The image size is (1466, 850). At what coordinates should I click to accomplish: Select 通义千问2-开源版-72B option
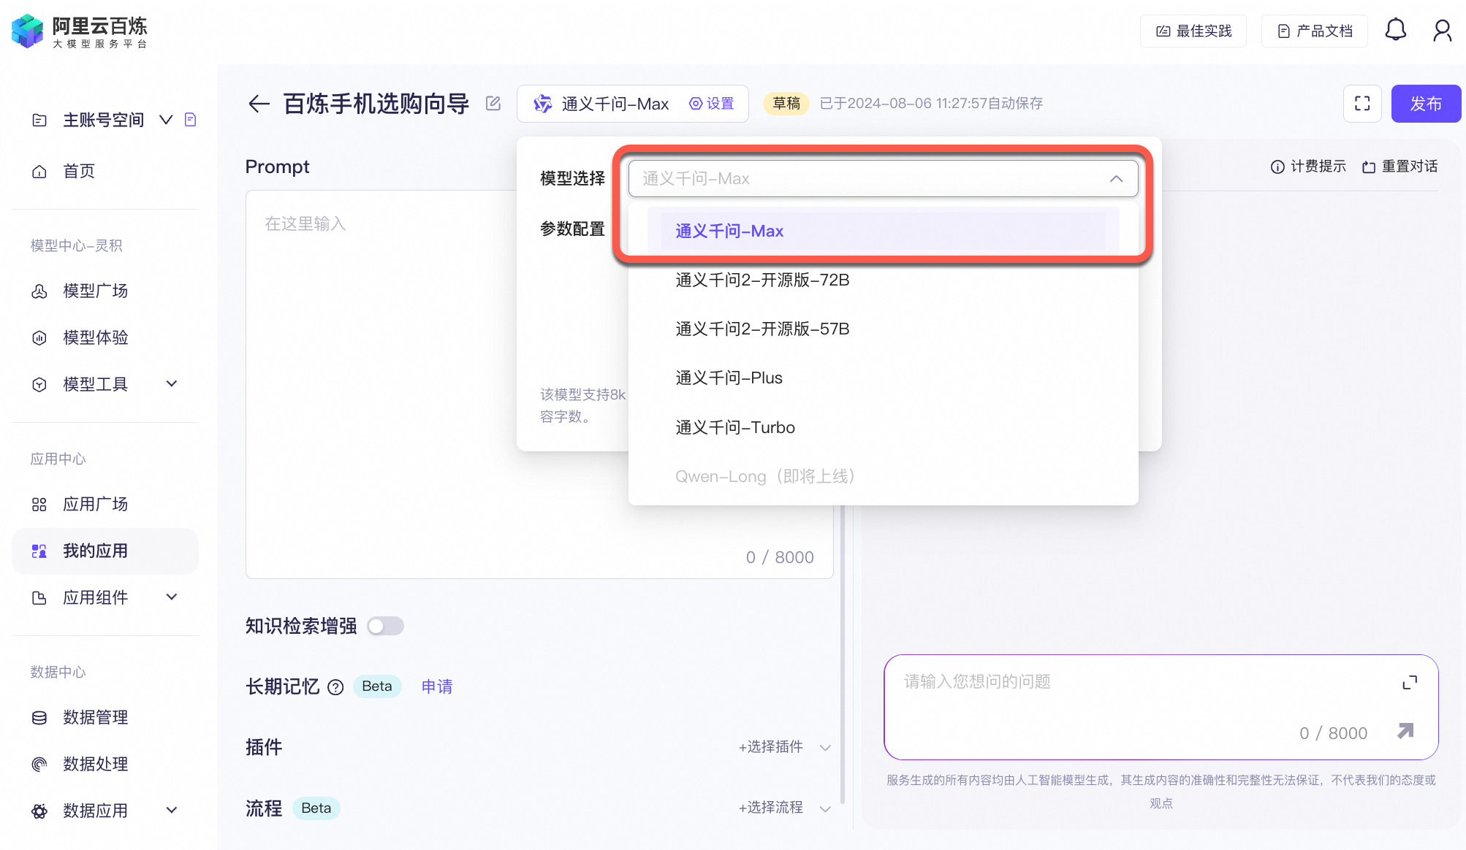883,280
